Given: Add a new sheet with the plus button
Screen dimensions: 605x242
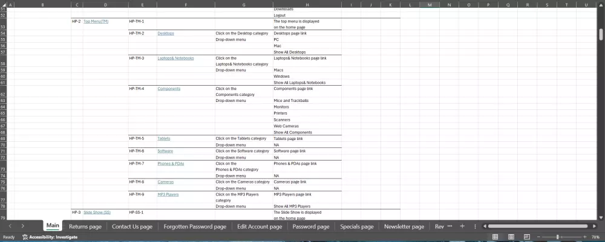Looking at the screenshot, I should [x=462, y=226].
